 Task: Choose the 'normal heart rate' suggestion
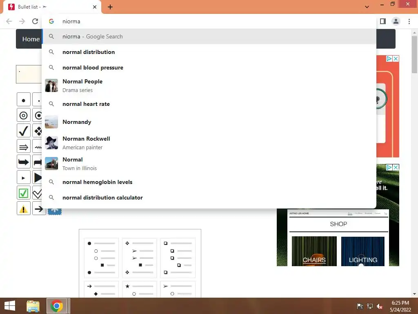pos(209,104)
